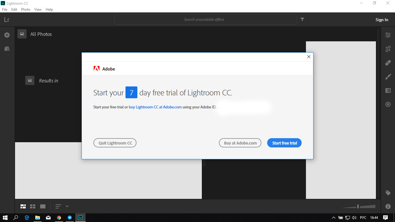Click Sign In
The image size is (395, 222).
[x=382, y=20]
